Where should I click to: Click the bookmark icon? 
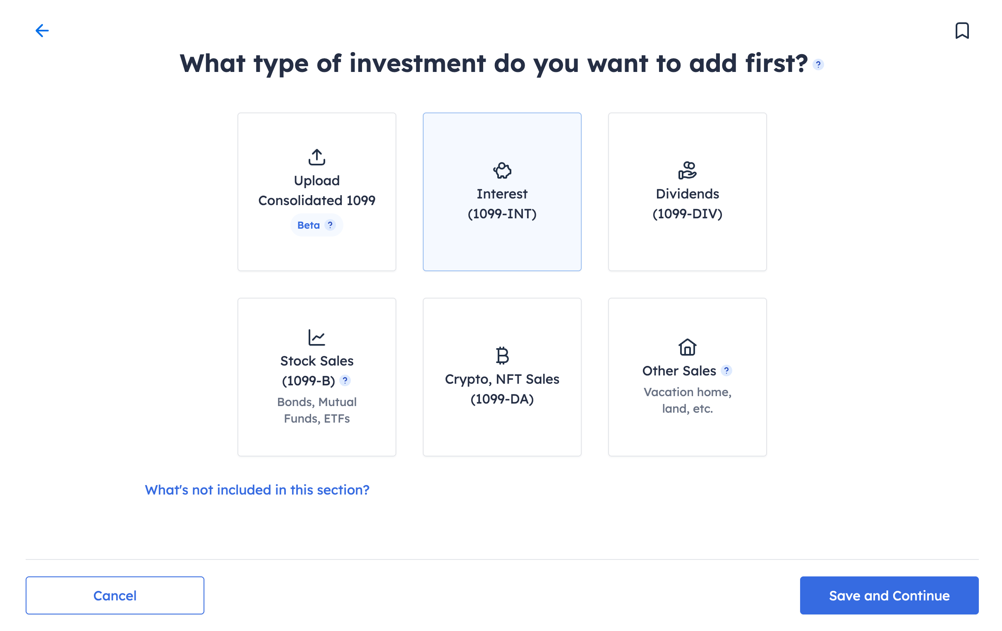[961, 31]
